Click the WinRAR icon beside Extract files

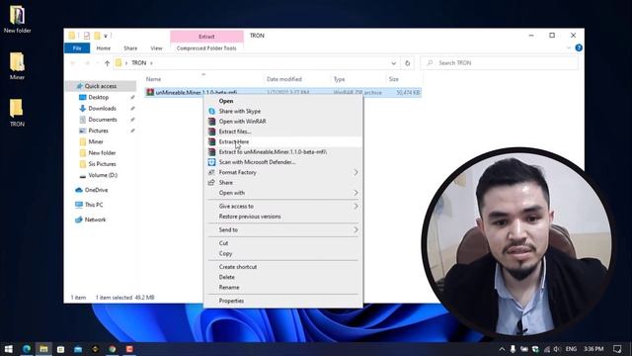[x=211, y=132]
